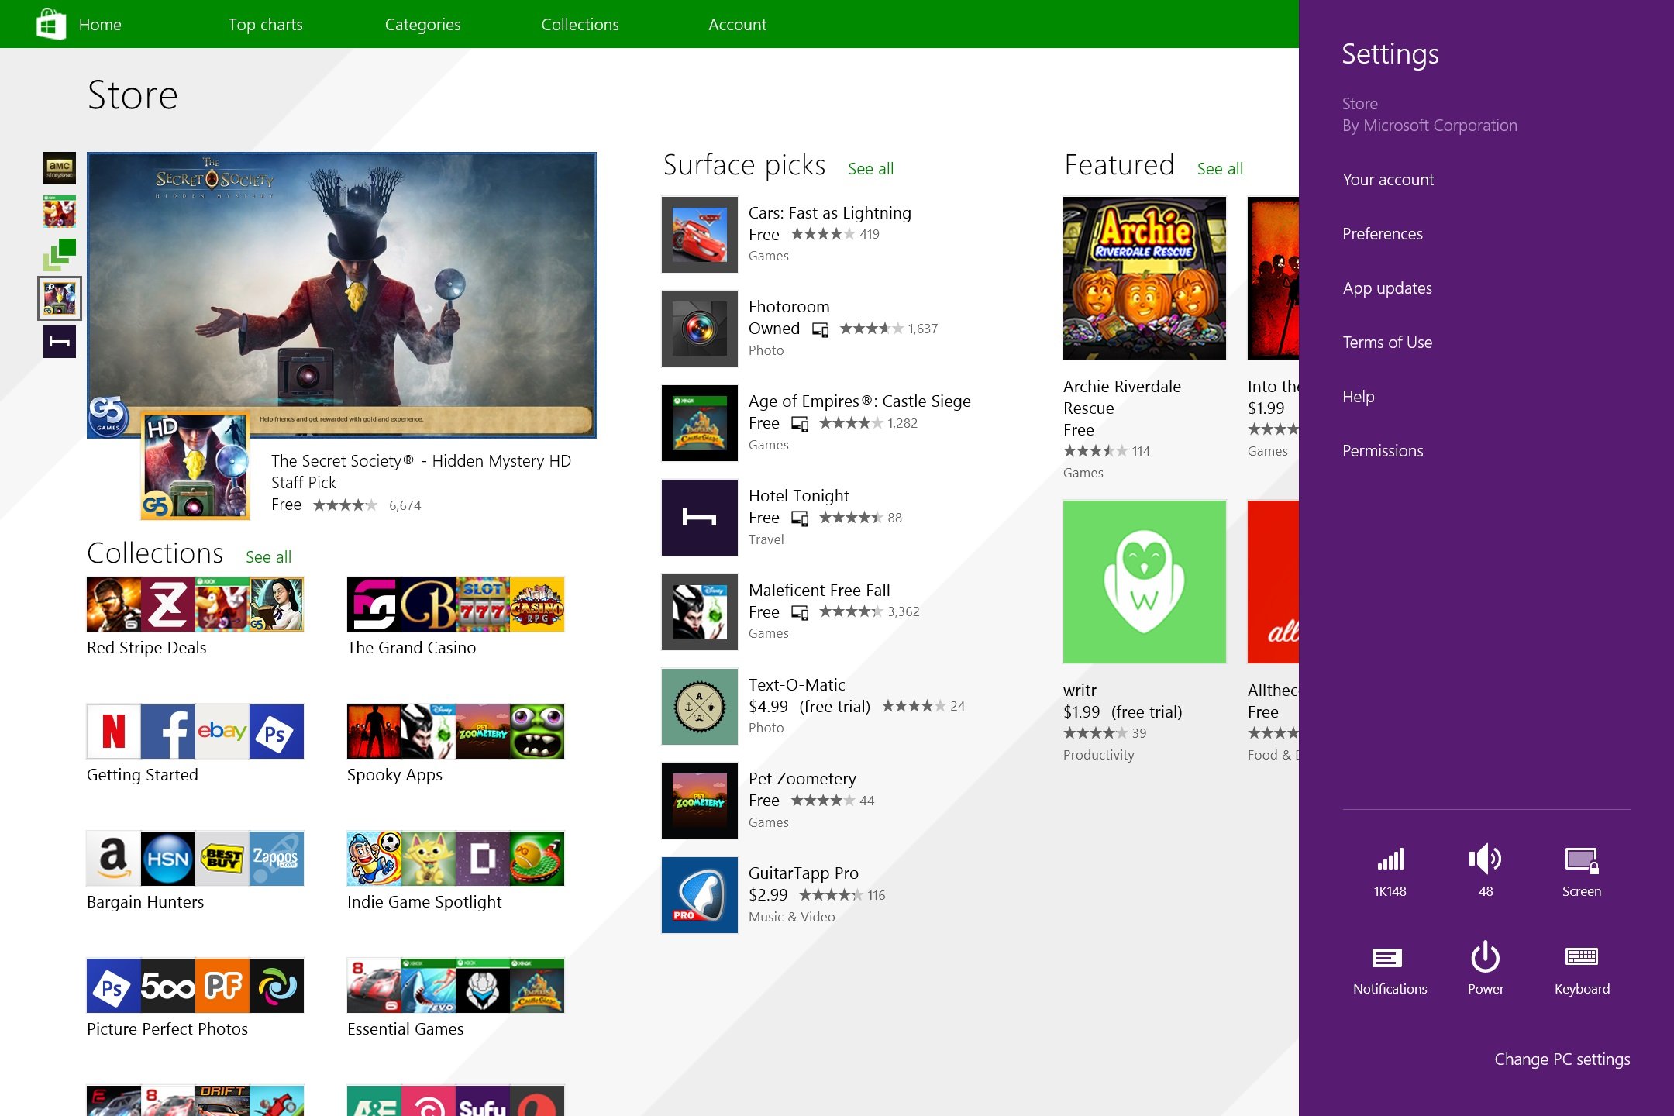The height and width of the screenshot is (1116, 1674).
Task: Click See all next to Surface picks
Action: (870, 168)
